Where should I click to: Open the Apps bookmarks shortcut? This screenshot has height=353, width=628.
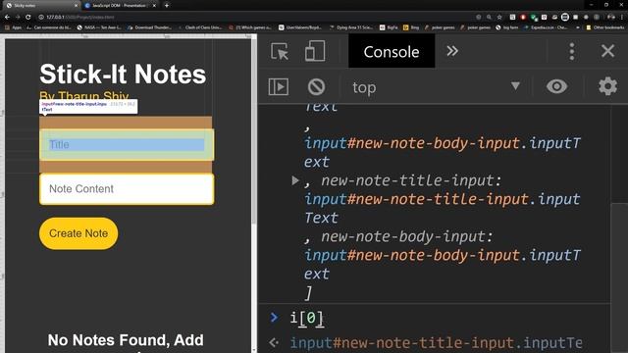pos(13,27)
